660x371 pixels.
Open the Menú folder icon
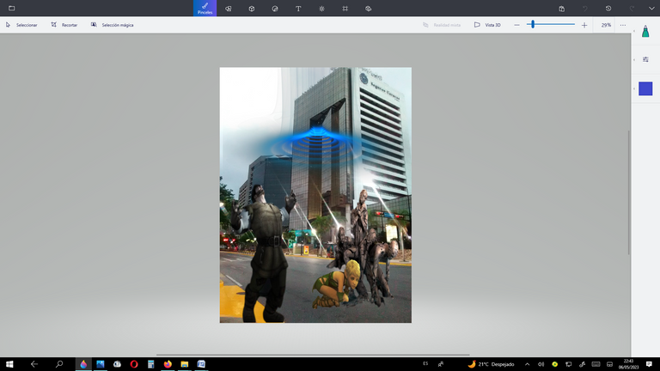(11, 8)
